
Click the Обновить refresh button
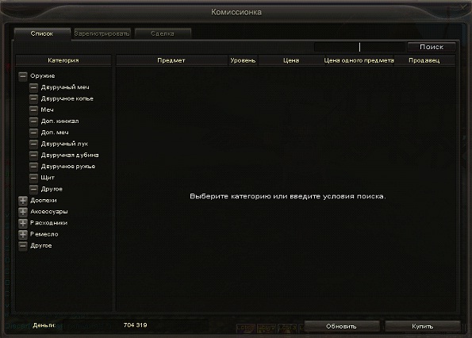[341, 326]
